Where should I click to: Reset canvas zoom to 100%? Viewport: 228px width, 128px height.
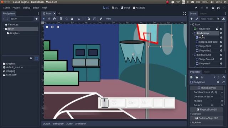click(52, 27)
